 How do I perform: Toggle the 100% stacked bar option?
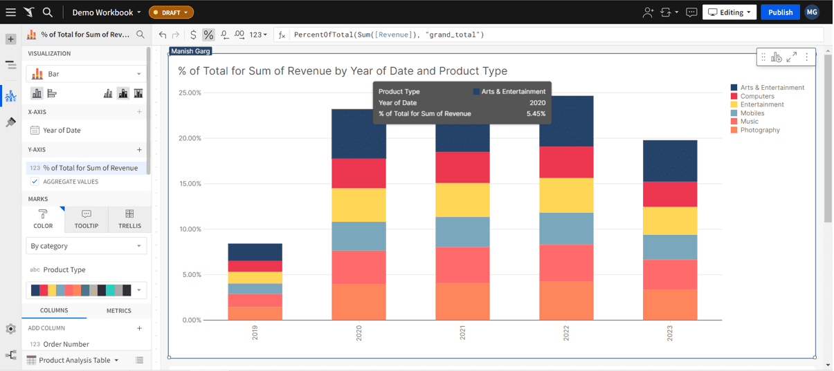point(138,93)
